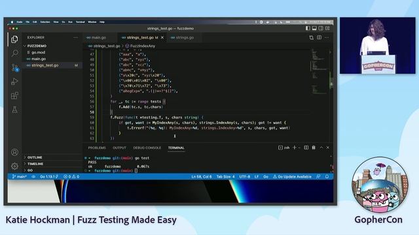Split the terminal panel
Viewport: 419px width, 235px height.
tap(306, 148)
